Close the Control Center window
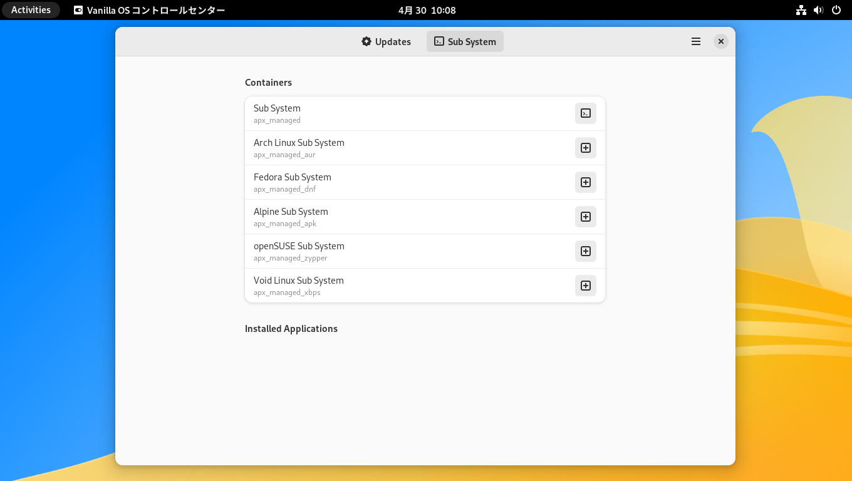Screen dimensions: 852x481 tap(721, 41)
